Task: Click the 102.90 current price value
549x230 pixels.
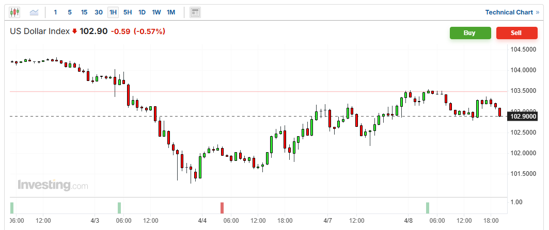Action: tap(93, 31)
